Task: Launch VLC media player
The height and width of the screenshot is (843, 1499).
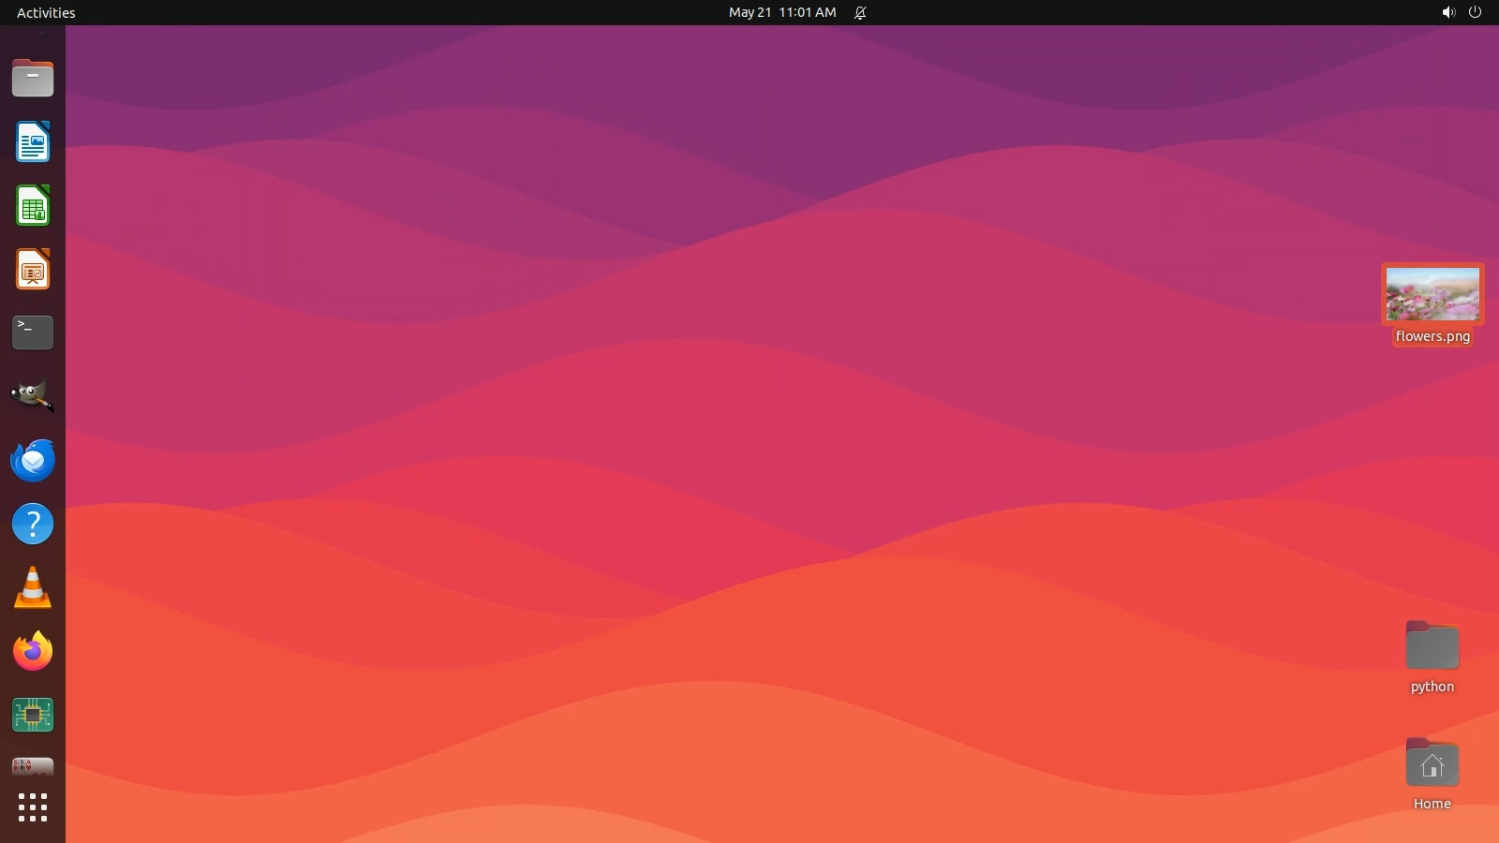Action: [x=33, y=587]
